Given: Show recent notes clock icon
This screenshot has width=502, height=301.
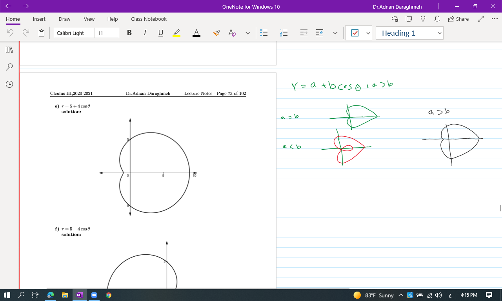Looking at the screenshot, I should click(x=9, y=84).
